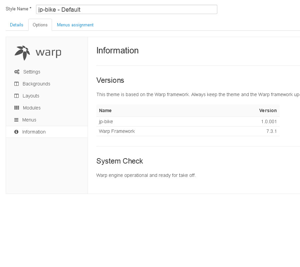Image resolution: width=300 pixels, height=267 pixels.
Task: Open the Layouts sidebar label
Action: pos(31,96)
